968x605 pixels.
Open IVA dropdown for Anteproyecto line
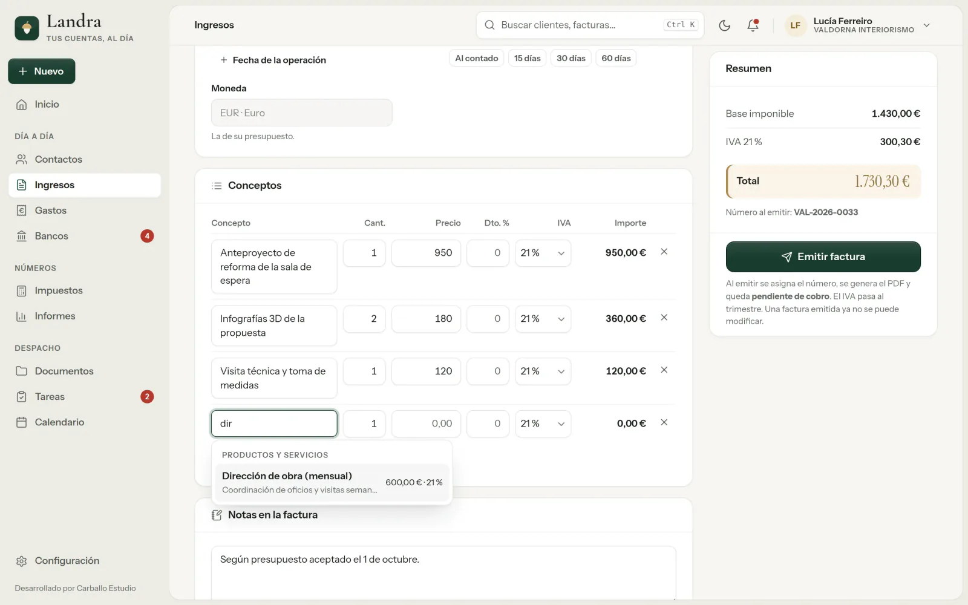click(543, 253)
